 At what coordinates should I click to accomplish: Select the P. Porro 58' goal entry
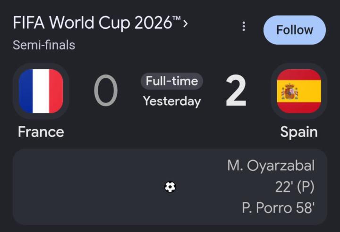(x=278, y=208)
